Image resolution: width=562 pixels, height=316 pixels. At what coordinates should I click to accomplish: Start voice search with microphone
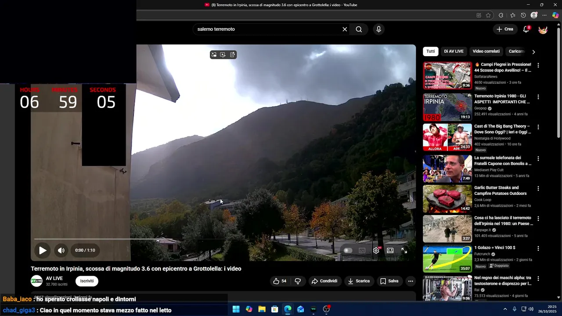click(378, 29)
